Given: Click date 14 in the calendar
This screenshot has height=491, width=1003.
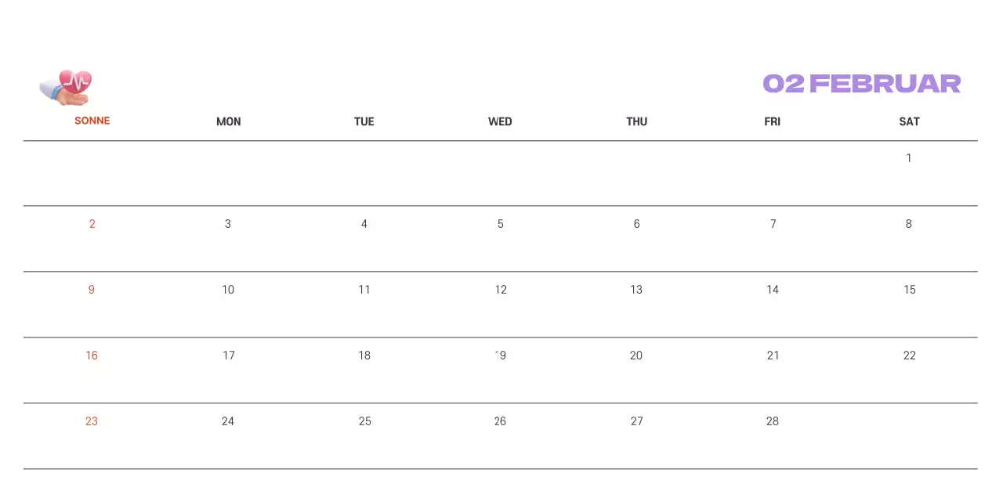Looking at the screenshot, I should (x=773, y=290).
